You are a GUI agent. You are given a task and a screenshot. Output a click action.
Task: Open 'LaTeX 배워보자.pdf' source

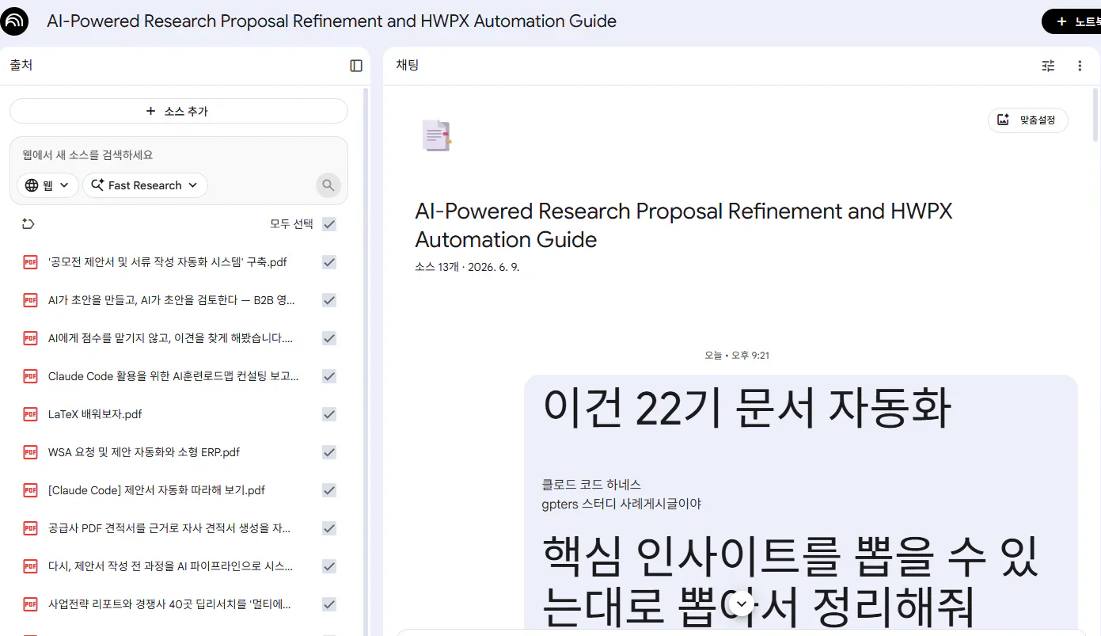pos(95,414)
